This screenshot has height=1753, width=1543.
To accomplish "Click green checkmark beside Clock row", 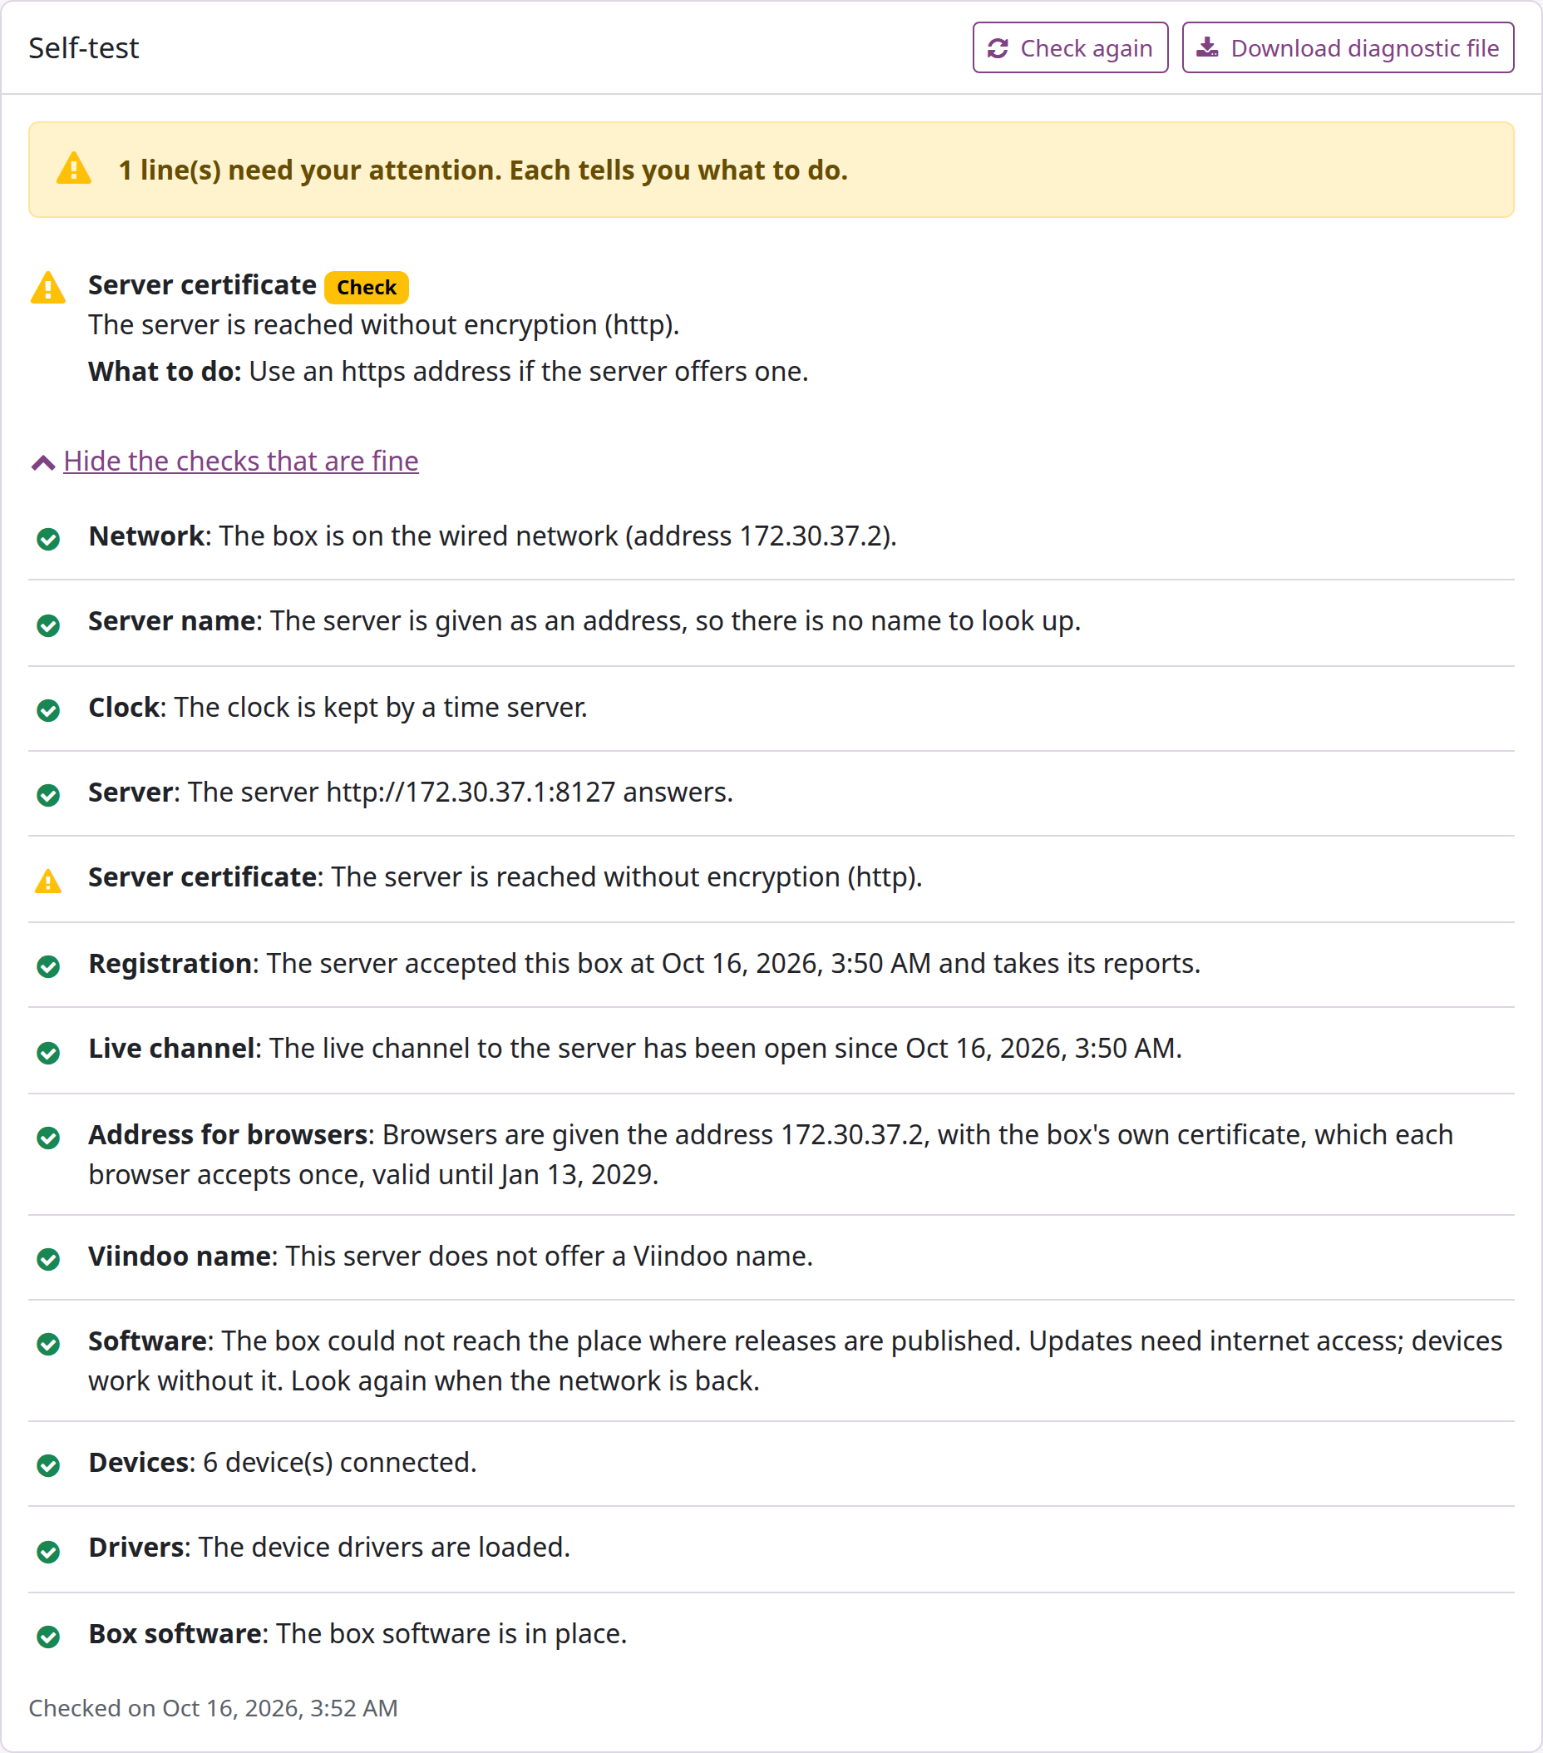I will tap(49, 710).
